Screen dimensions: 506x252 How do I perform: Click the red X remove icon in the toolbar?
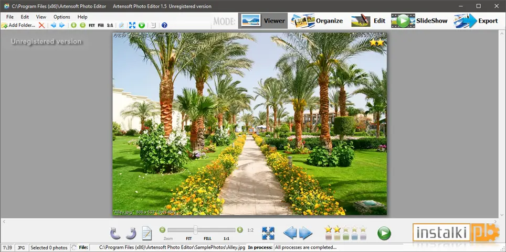pos(41,25)
